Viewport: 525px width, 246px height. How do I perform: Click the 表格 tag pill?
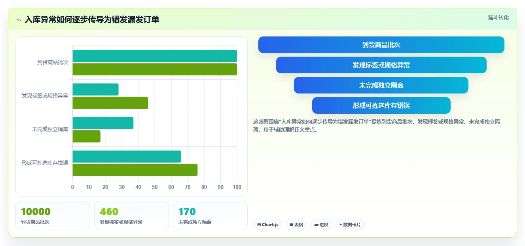296,225
